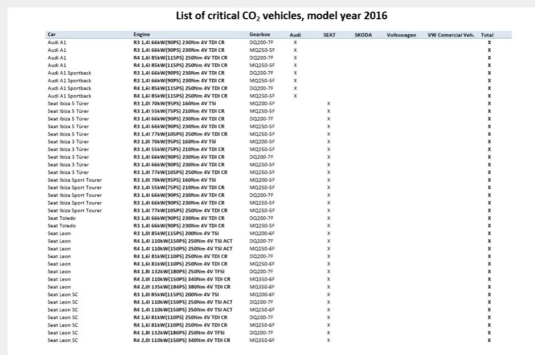Click the "R4 2,0l 135kW(184PS) 380Nm" engine entry
Screen dimensions: 535x355
[182, 287]
